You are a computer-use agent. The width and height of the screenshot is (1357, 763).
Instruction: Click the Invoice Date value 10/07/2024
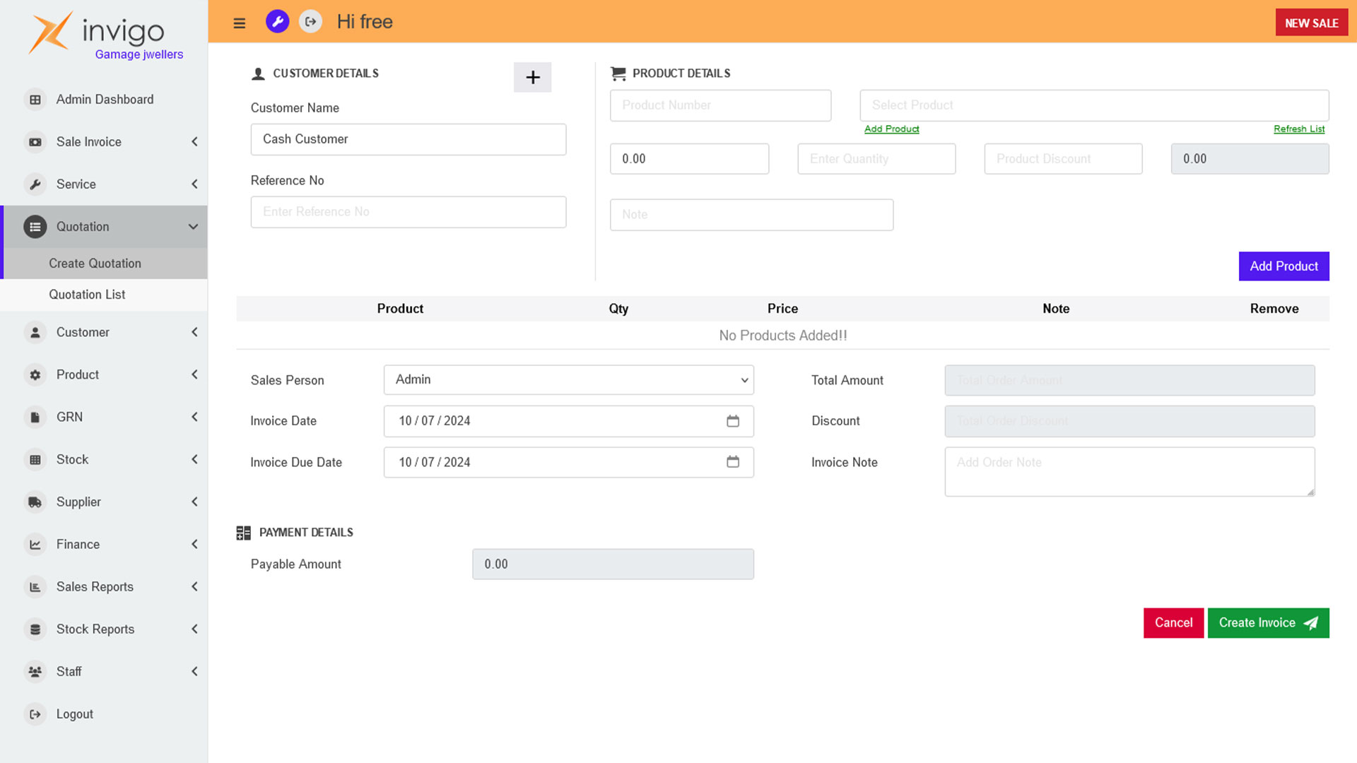(x=434, y=421)
